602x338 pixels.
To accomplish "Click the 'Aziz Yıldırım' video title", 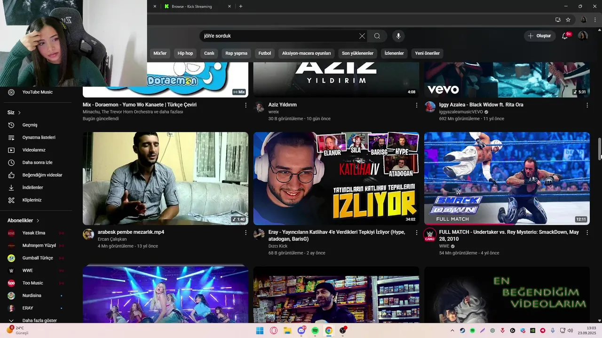I will tap(283, 105).
